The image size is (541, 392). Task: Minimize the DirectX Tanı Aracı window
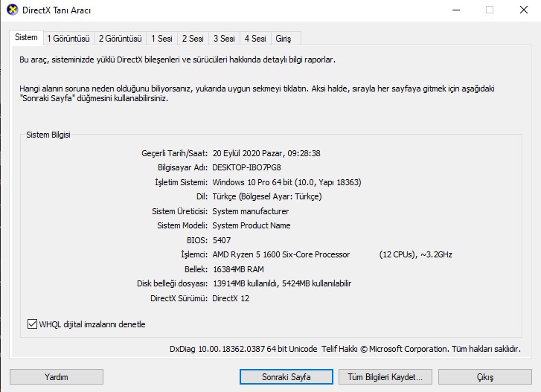(456, 10)
